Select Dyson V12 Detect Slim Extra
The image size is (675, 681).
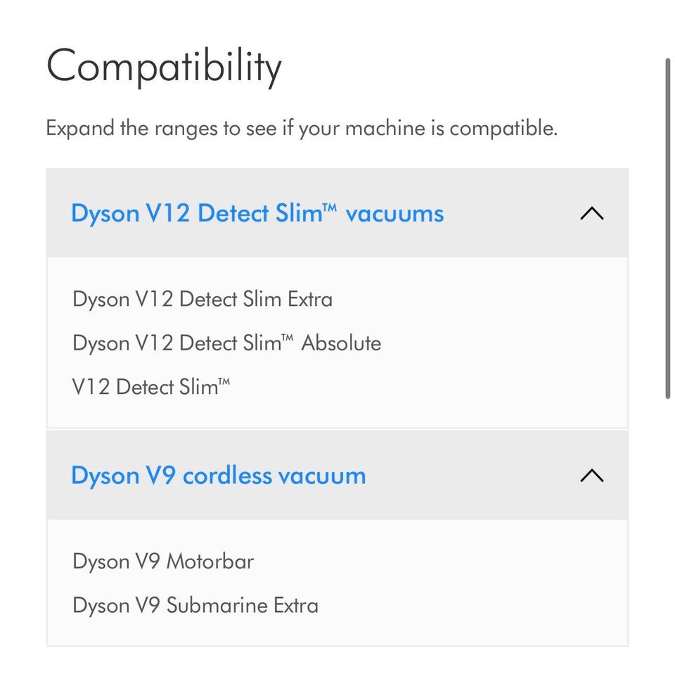click(x=202, y=299)
